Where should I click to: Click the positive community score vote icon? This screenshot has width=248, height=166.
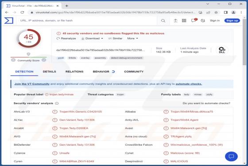(44, 60)
